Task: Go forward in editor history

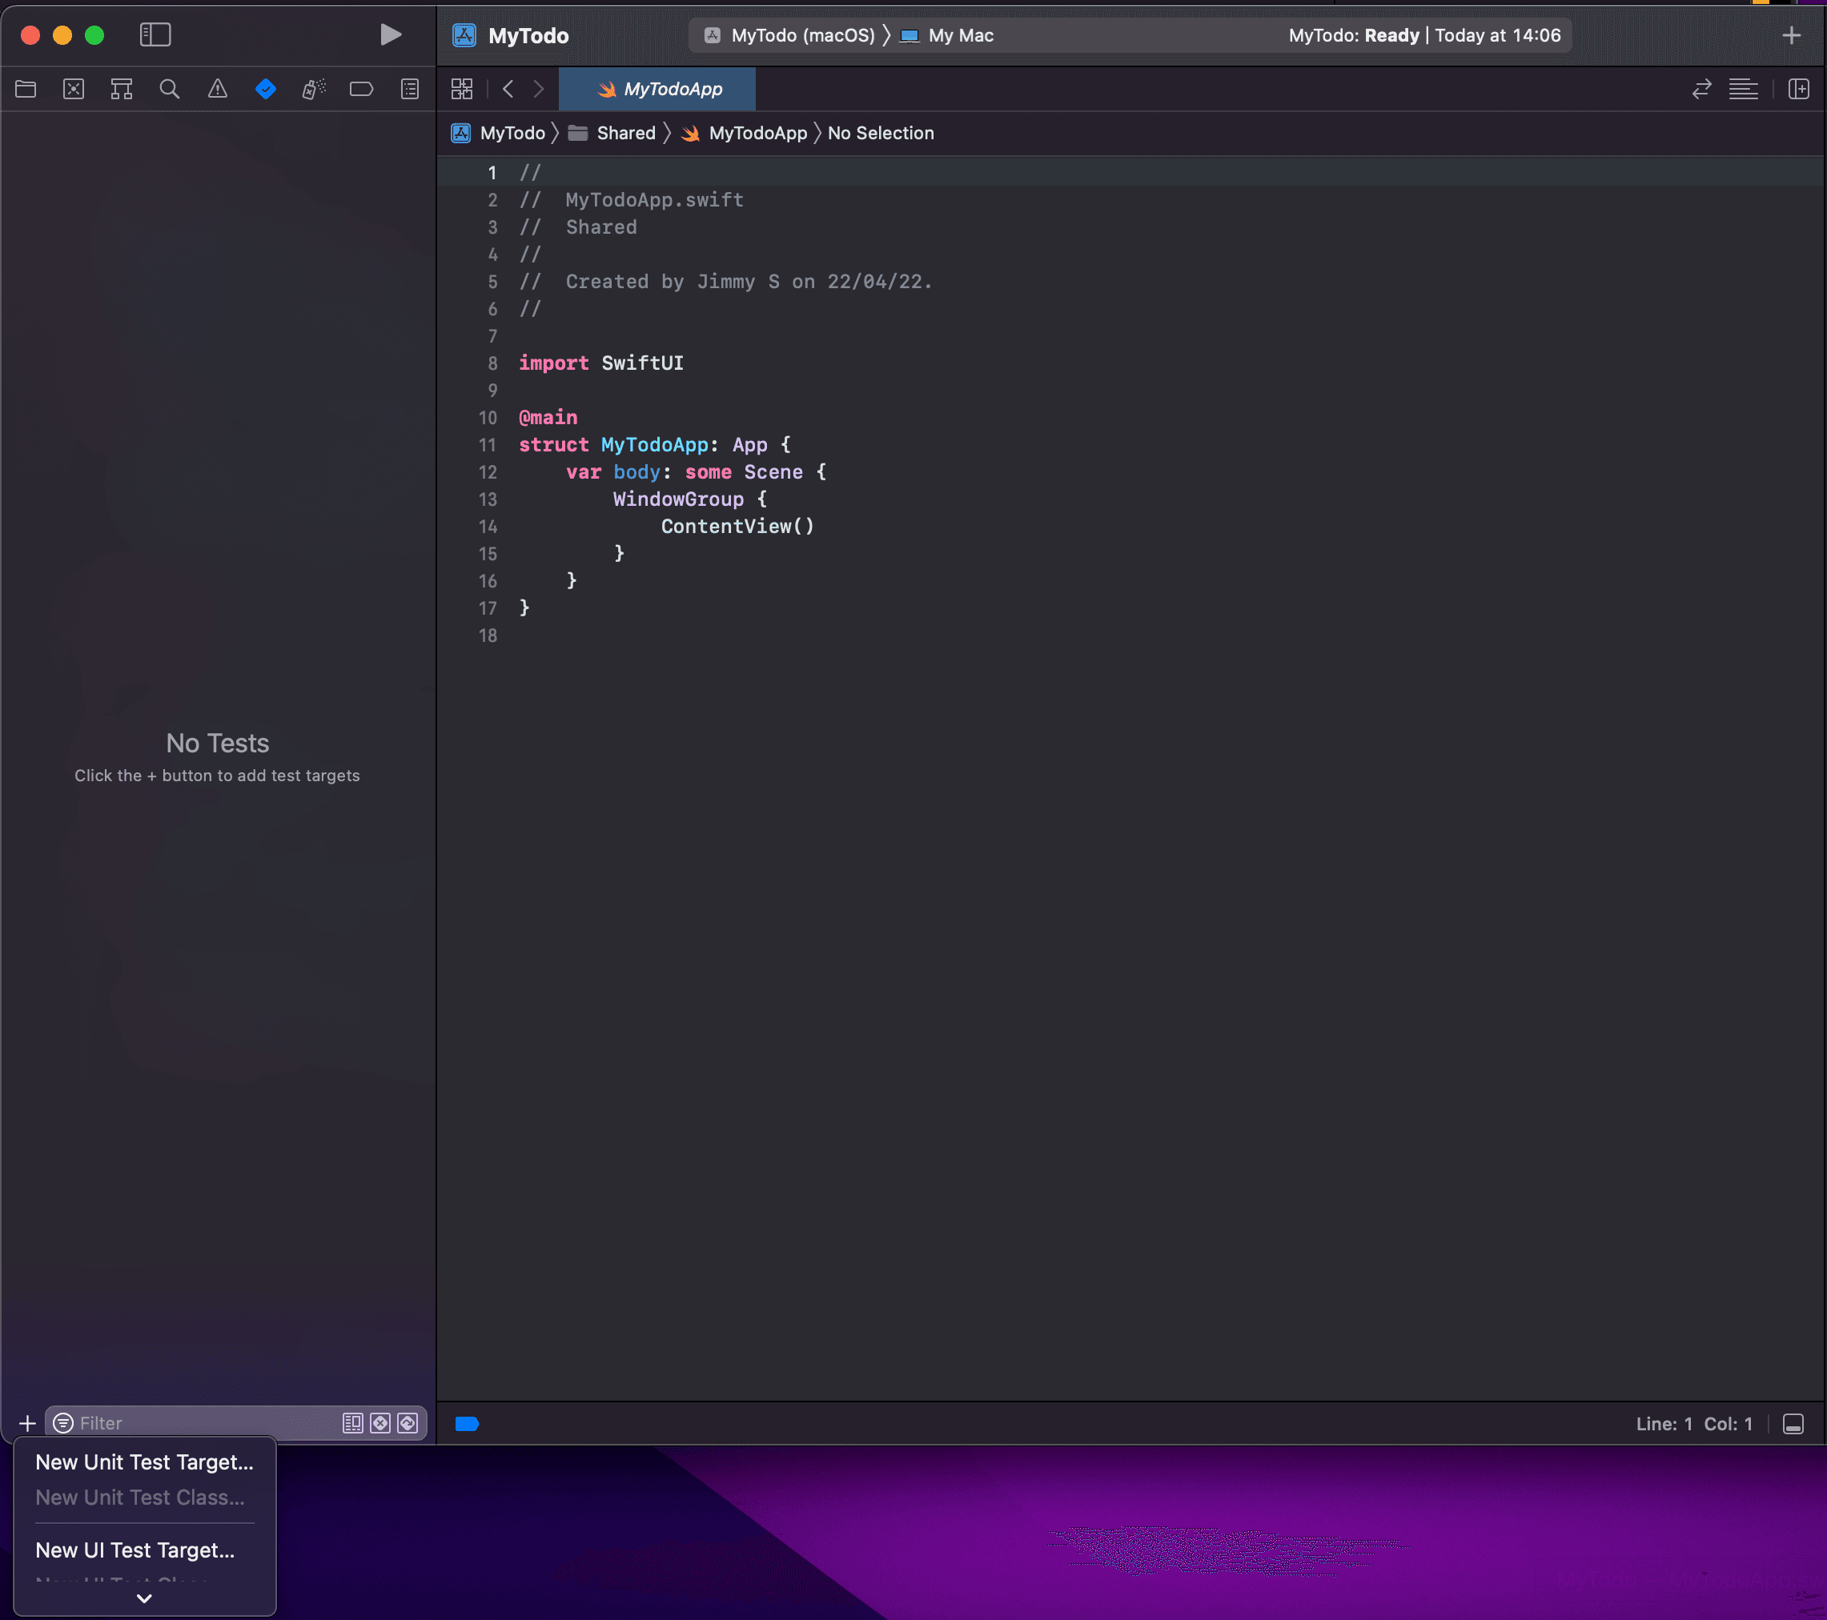Action: [538, 89]
